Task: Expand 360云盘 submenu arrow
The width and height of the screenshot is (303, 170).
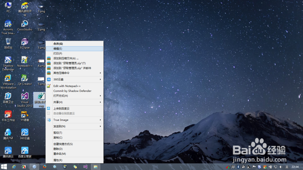Action: [100, 79]
